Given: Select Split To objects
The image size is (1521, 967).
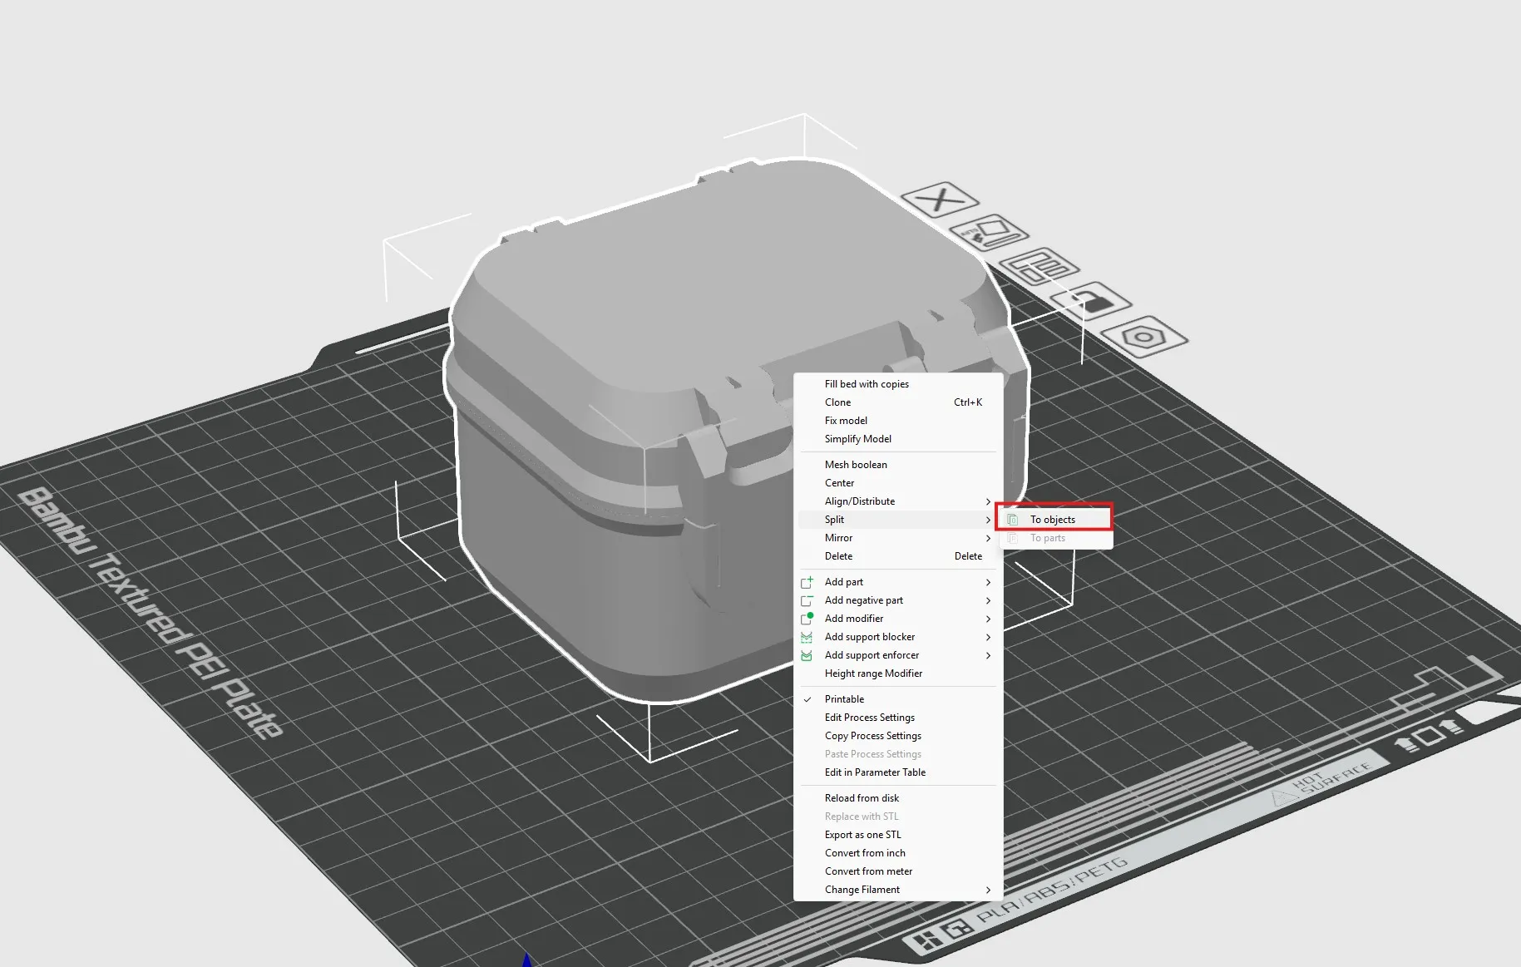Looking at the screenshot, I should tap(1054, 520).
